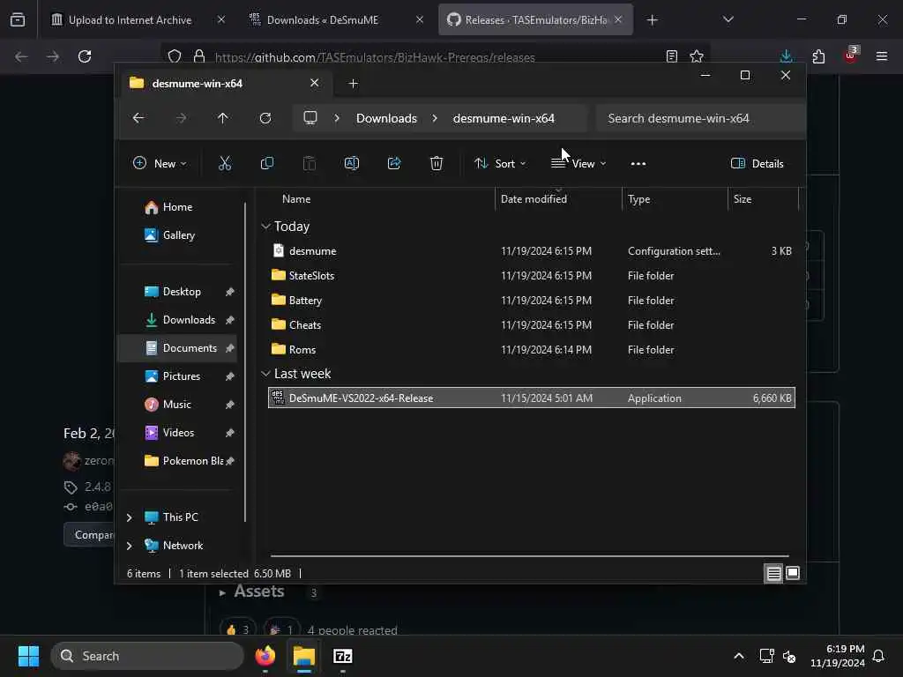Sort by Date modified column header
The image size is (903, 677).
point(534,199)
